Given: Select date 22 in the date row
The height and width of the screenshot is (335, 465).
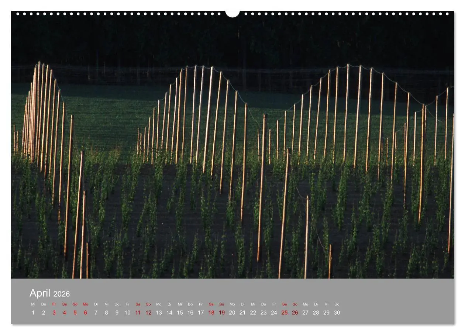Looking at the screenshot, I should point(253,312).
